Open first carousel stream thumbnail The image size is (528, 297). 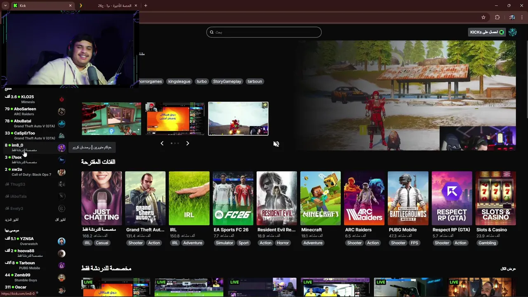tap(111, 119)
